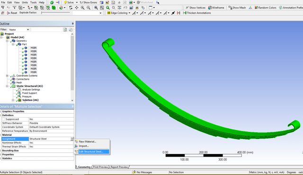Click the Show Mesh icon
Viewport: 303px width, 175px height.
point(230,8)
